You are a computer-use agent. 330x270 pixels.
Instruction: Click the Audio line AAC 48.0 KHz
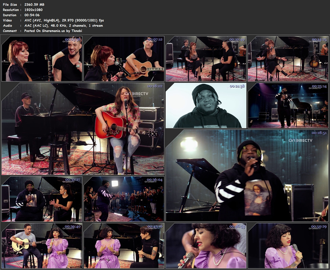64,25
